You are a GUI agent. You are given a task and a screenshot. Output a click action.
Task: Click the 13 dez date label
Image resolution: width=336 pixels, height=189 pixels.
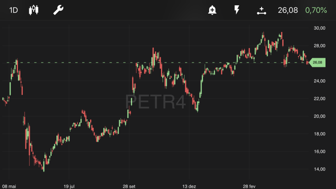(189, 186)
